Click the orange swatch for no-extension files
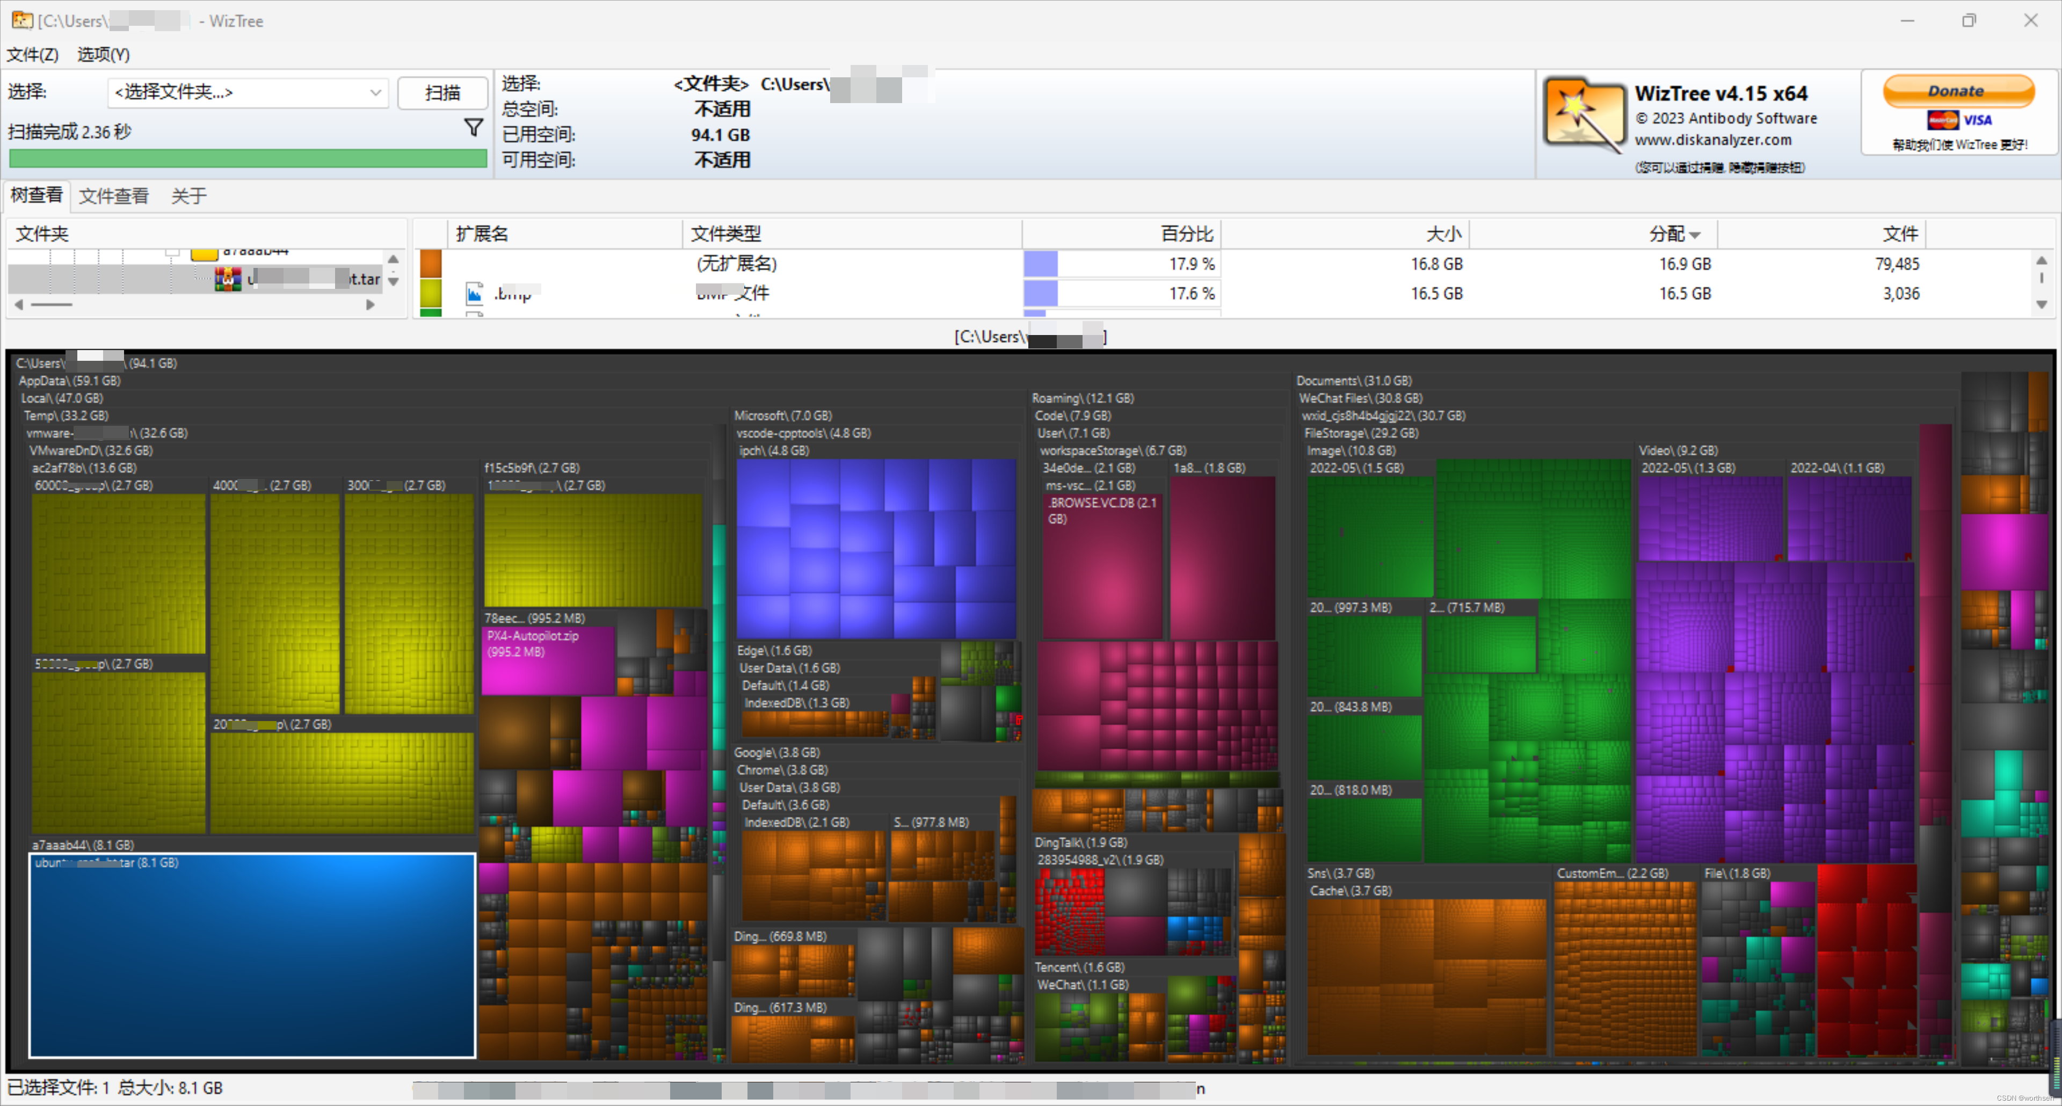Screen dimensions: 2062x1106 pyautogui.click(x=431, y=264)
